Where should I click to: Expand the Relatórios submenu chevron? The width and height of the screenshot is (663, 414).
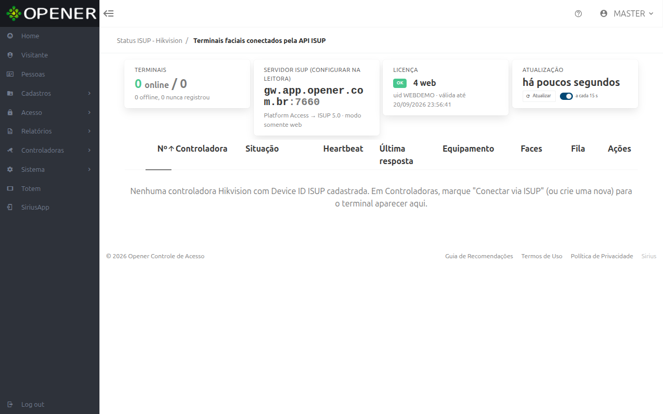90,131
